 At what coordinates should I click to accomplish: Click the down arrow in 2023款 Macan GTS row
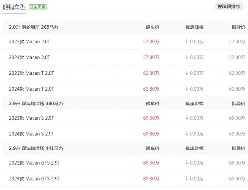(x=187, y=162)
